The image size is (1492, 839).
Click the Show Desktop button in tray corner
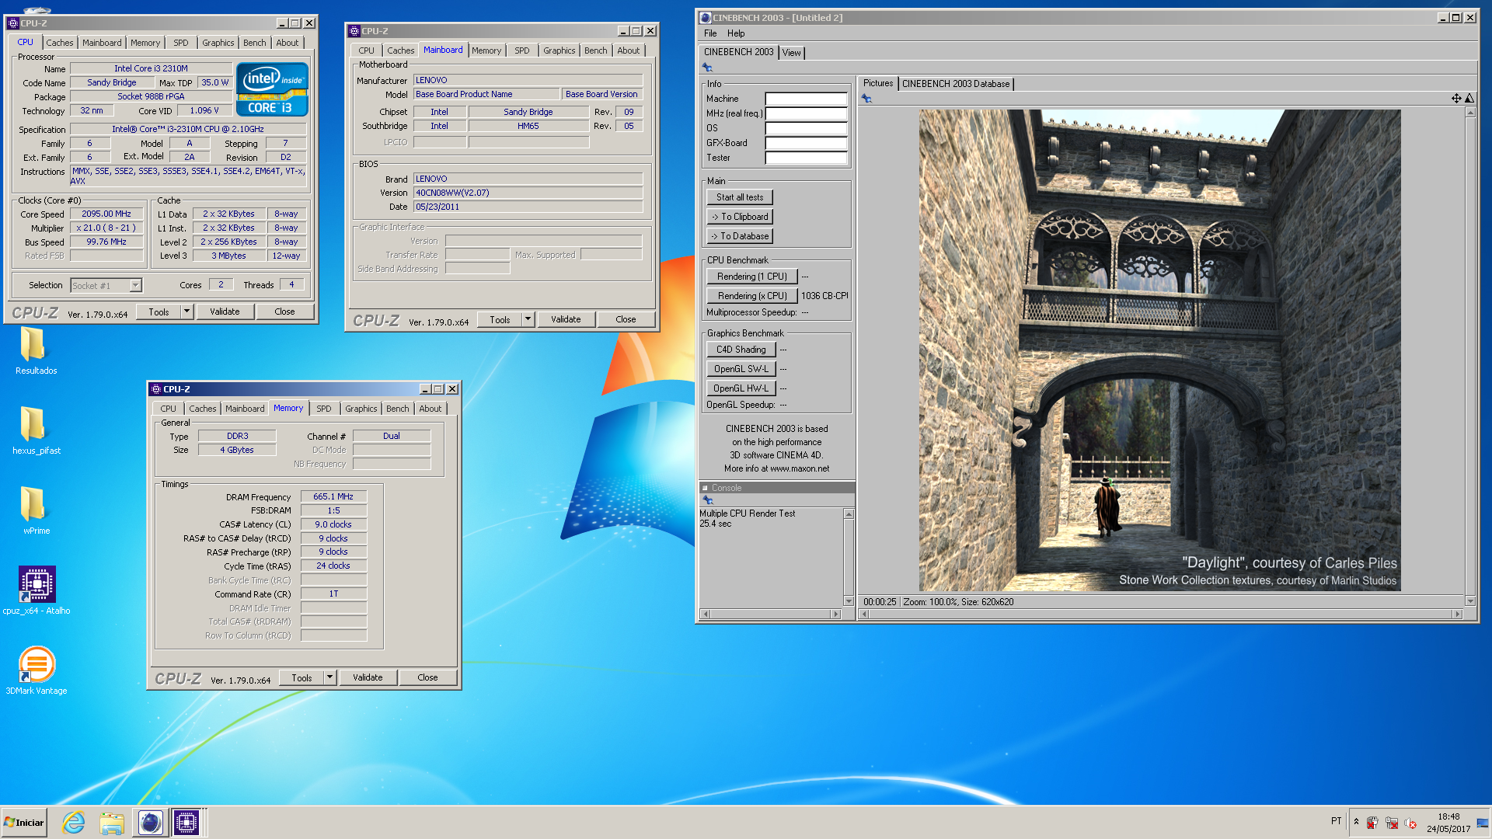(x=1483, y=823)
